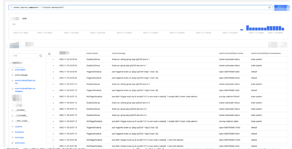Click the magnifier icon in field search

pos(41,56)
